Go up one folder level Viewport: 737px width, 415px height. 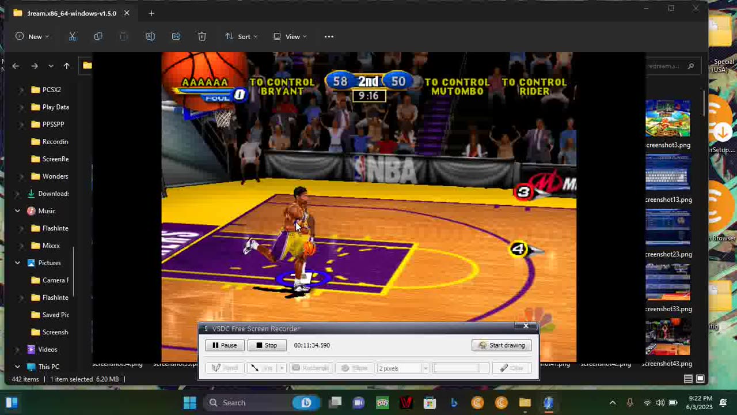[x=67, y=66]
